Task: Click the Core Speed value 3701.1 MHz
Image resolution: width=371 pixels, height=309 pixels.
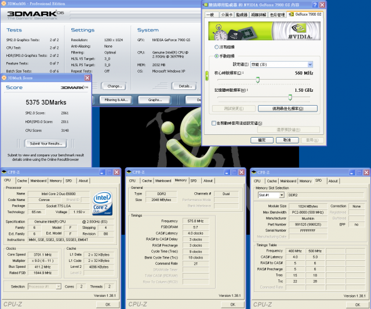Action: 42,255
